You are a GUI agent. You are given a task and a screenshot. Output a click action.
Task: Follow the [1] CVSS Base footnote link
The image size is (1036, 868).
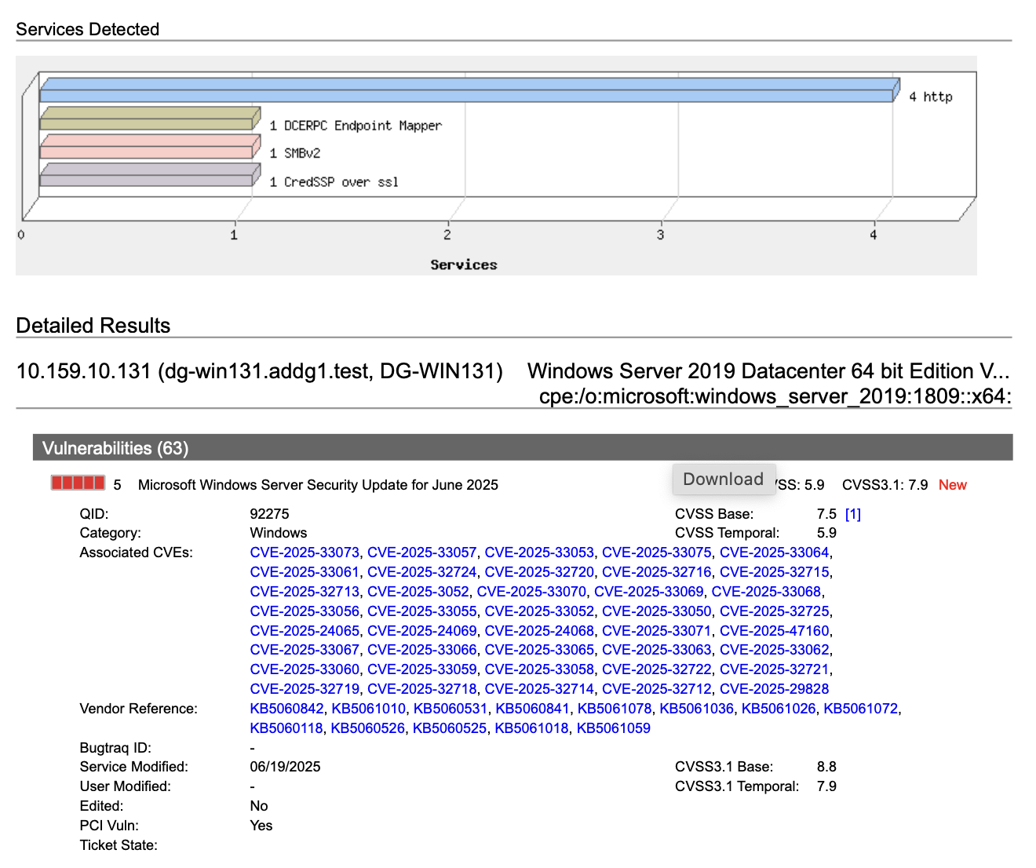pyautogui.click(x=853, y=514)
